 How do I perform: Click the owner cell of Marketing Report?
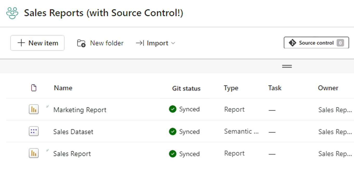tap(335, 110)
